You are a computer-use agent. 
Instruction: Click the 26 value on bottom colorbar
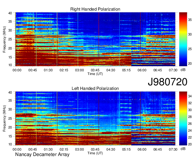coord(190,124)
